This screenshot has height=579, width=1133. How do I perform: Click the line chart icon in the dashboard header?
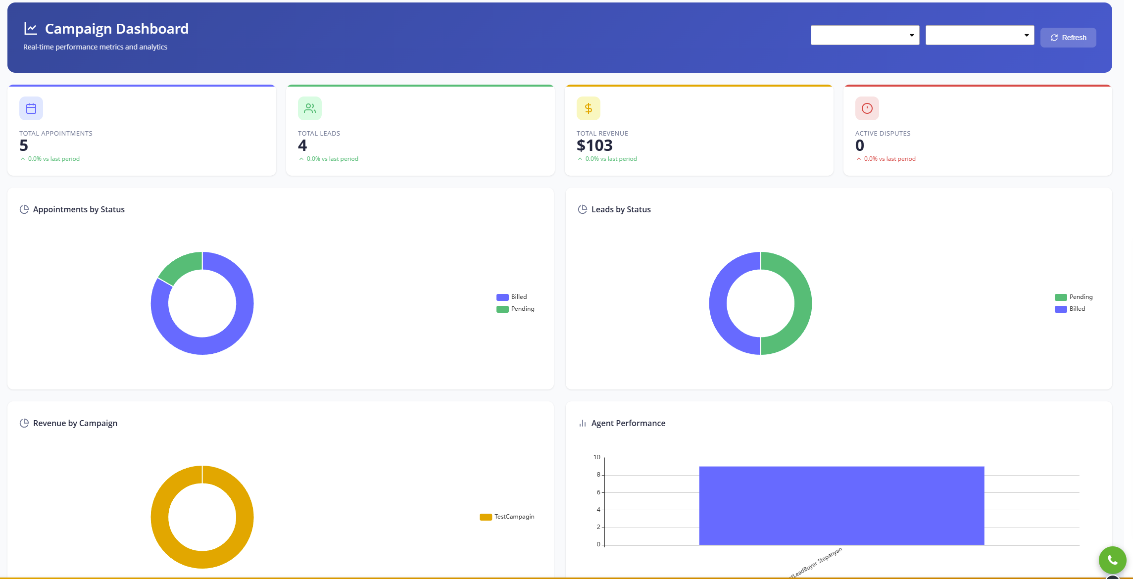pos(31,28)
